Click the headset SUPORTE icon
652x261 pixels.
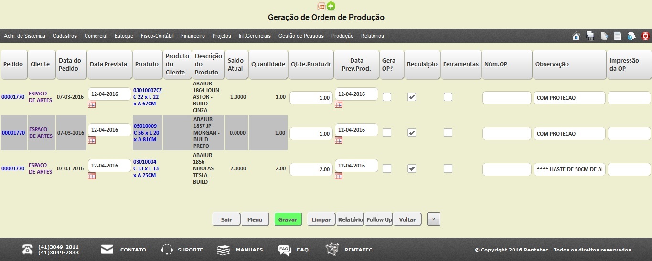click(167, 250)
